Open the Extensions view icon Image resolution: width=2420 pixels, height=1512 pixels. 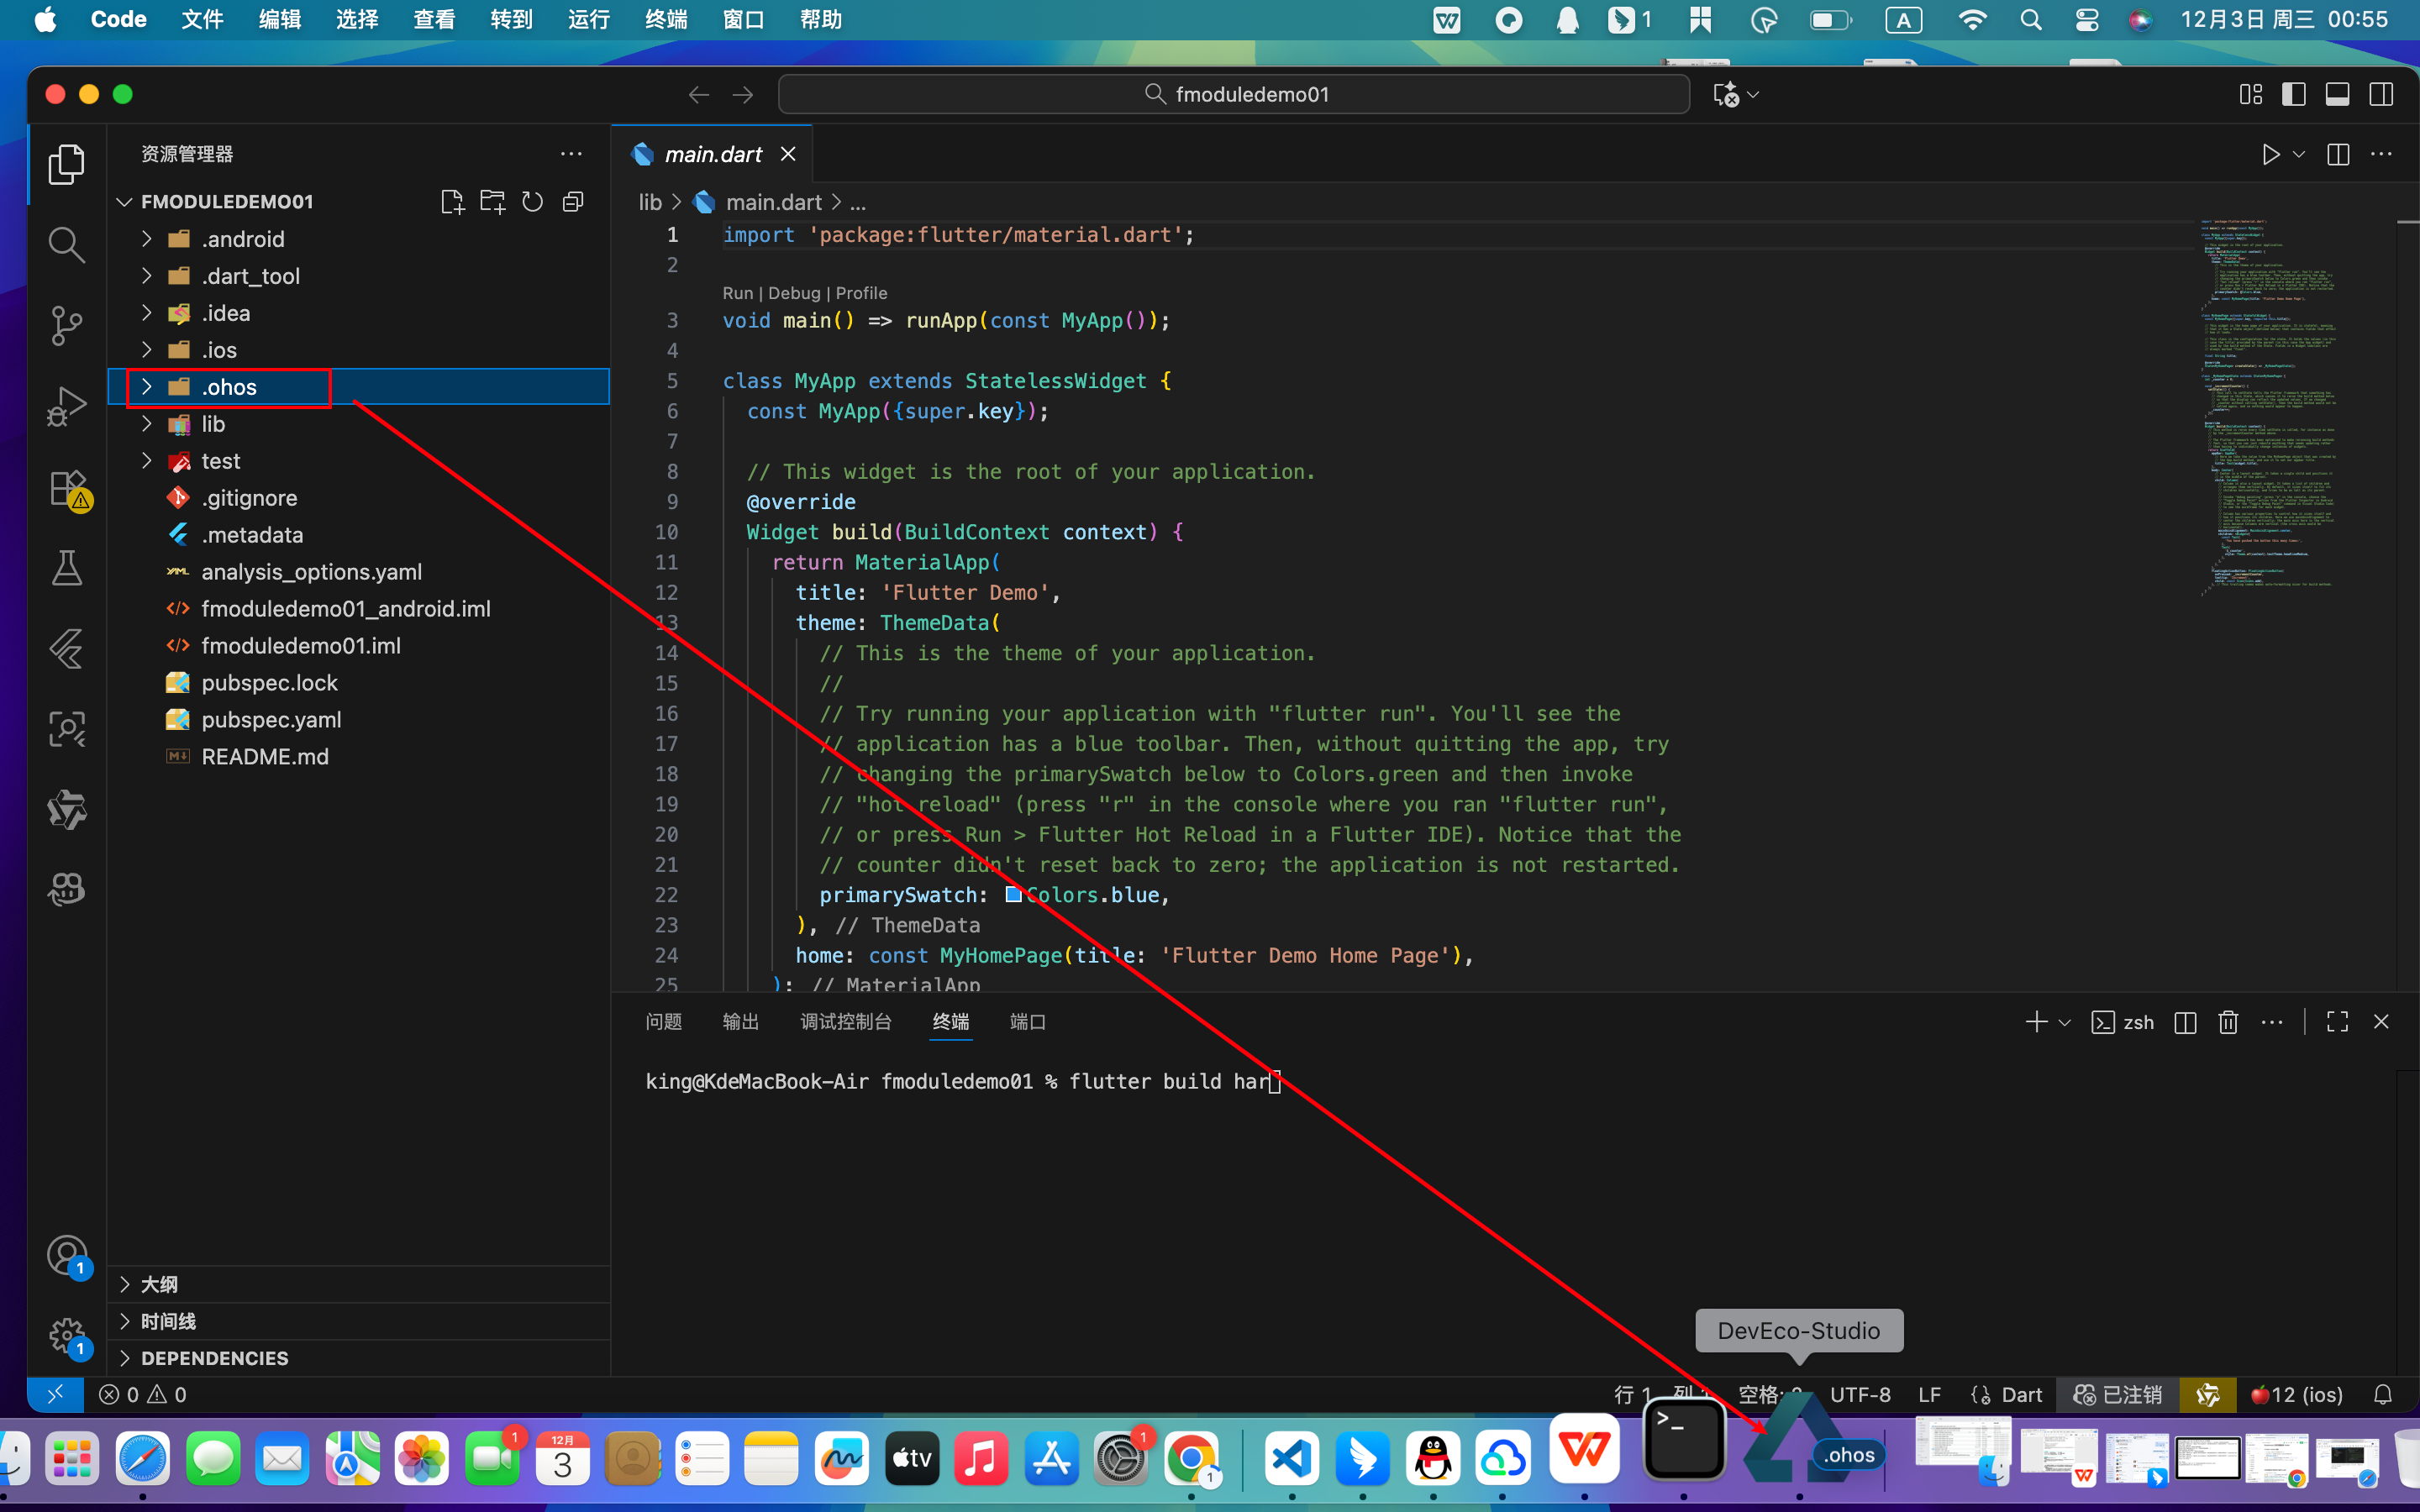[66, 489]
